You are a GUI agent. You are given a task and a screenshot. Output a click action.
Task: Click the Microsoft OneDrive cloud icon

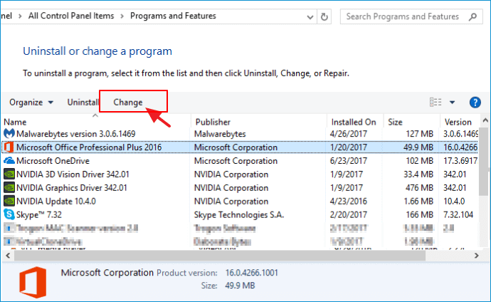[9, 161]
